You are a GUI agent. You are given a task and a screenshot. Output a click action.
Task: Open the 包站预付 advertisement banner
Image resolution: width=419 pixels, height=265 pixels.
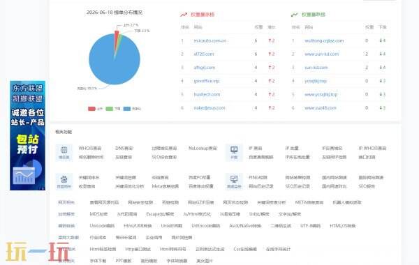[27, 135]
